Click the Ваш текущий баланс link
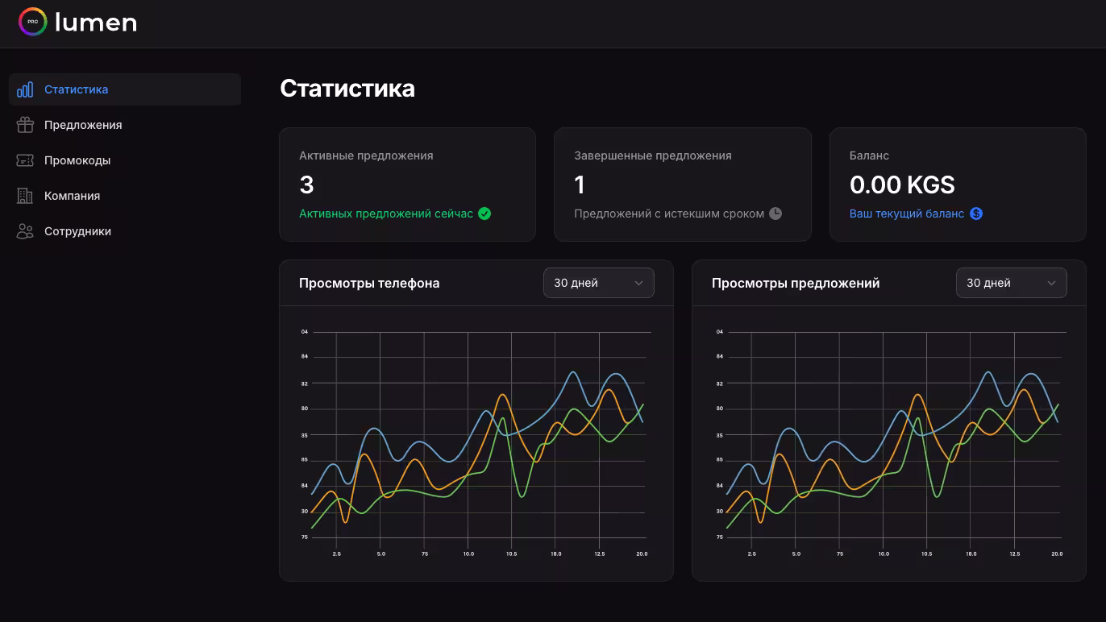The height and width of the screenshot is (622, 1106). click(907, 214)
